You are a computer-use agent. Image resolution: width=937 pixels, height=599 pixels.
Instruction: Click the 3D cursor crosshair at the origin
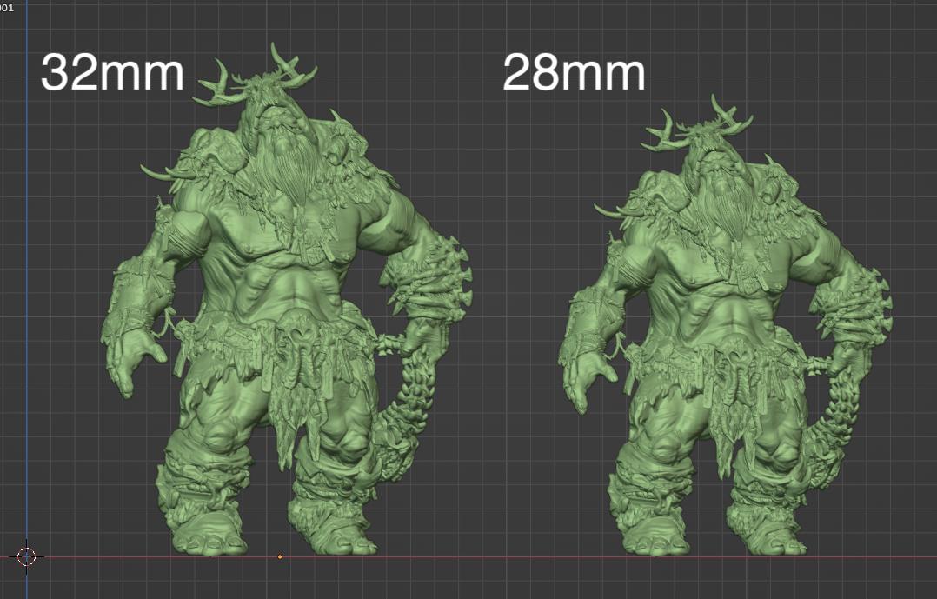pyautogui.click(x=27, y=556)
